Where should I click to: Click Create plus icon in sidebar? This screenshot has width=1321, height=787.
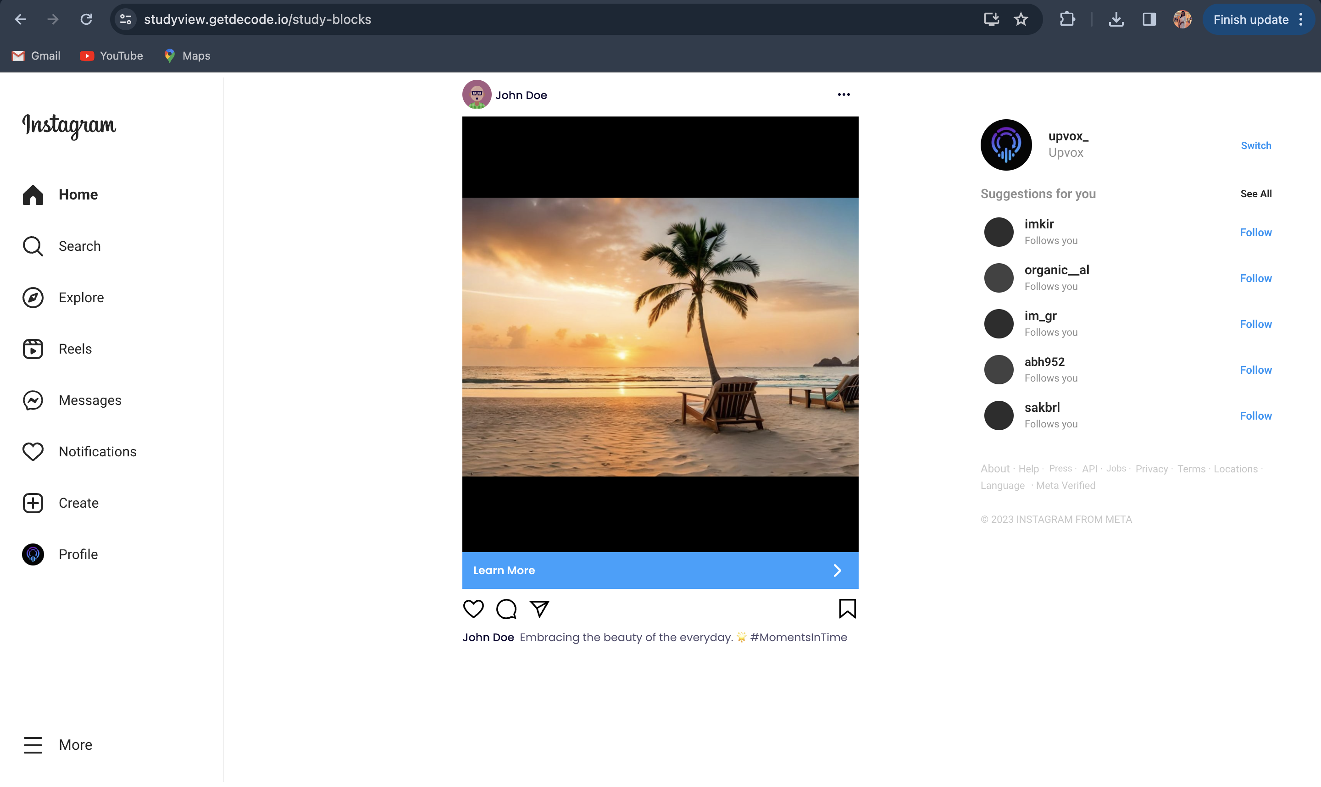pyautogui.click(x=33, y=503)
